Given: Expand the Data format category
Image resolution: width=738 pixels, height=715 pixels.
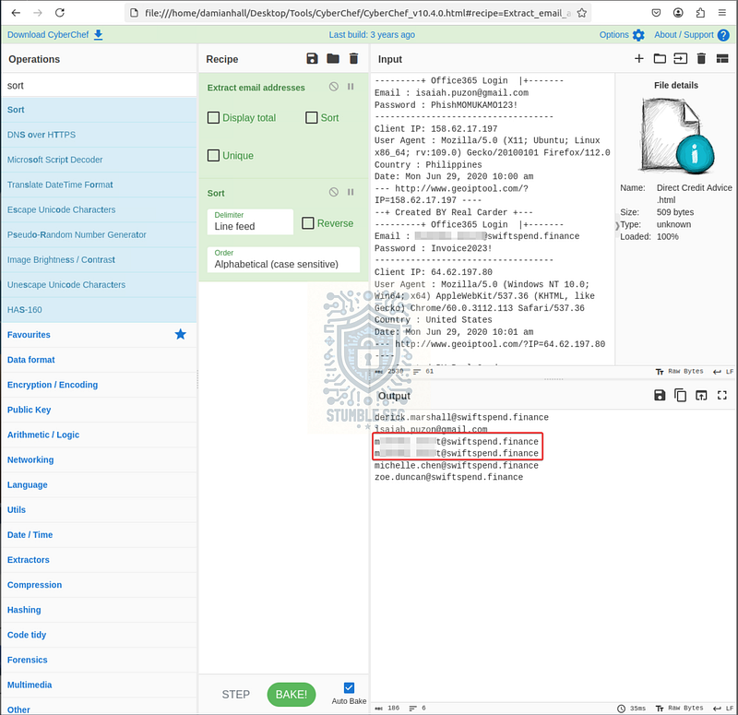Looking at the screenshot, I should pyautogui.click(x=99, y=360).
